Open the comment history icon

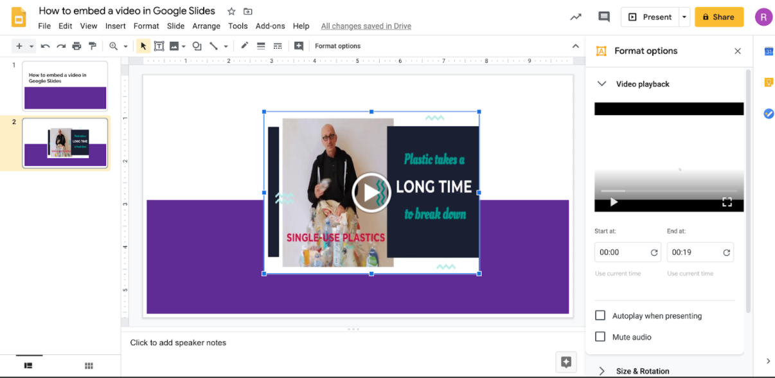click(x=603, y=17)
